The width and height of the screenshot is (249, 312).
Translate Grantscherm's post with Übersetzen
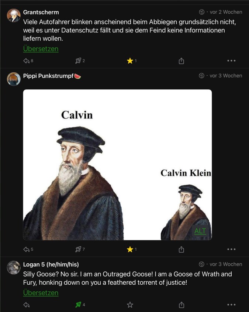41,49
